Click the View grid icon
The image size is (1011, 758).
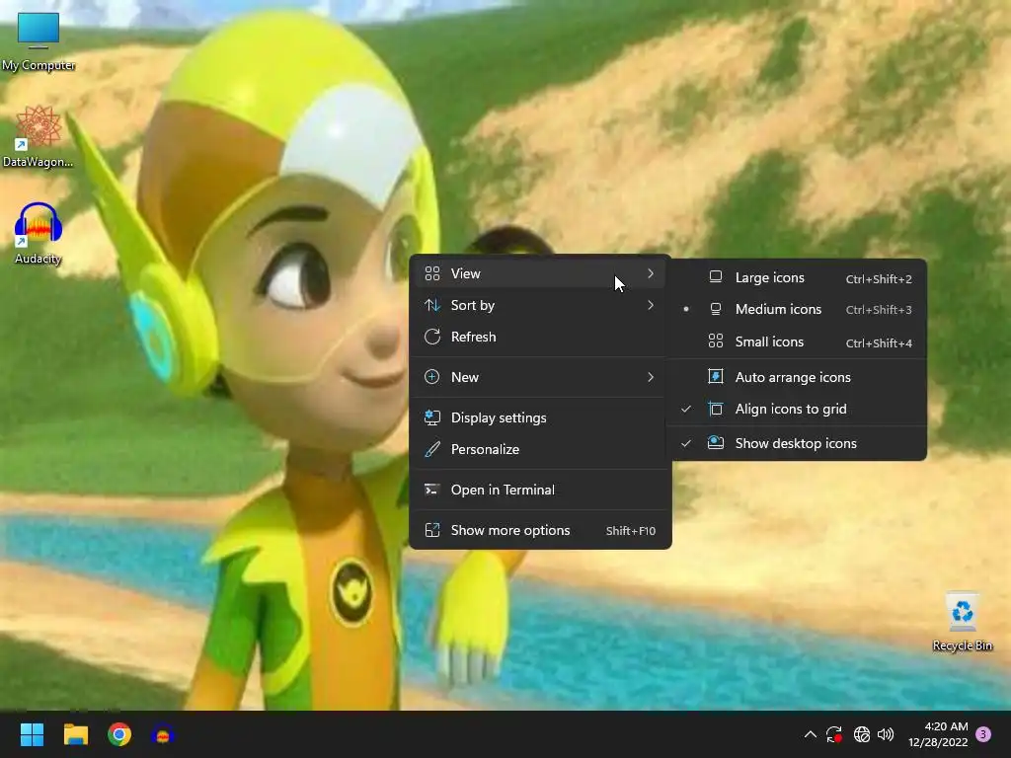(432, 273)
